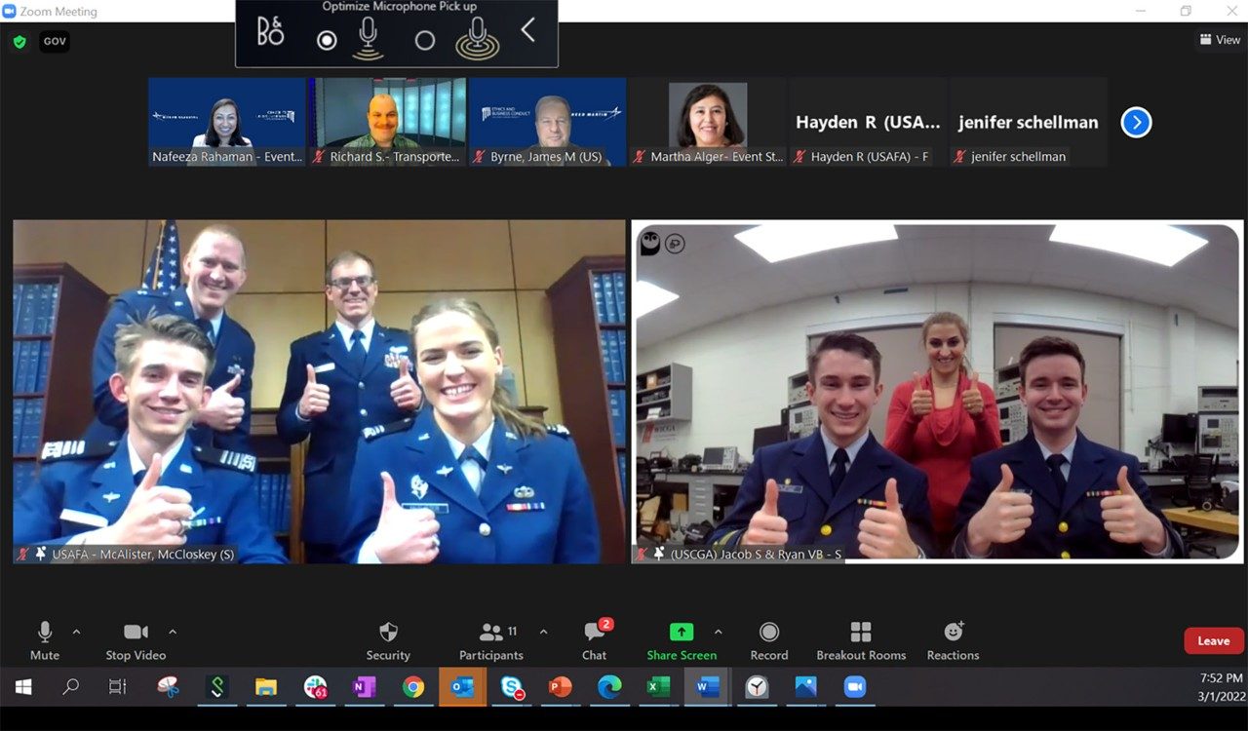Open the Chat panel

point(594,633)
